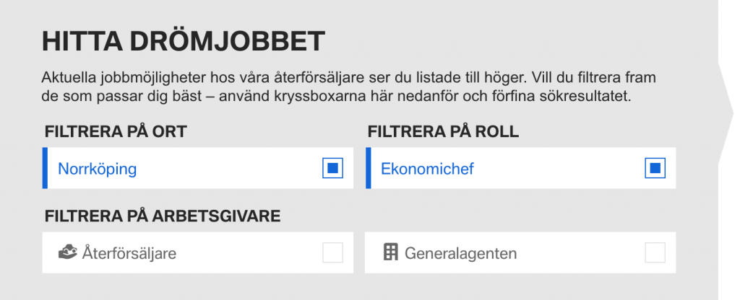
Task: Click the right-pointing arrow notch on panel edge
Action: coord(726,113)
